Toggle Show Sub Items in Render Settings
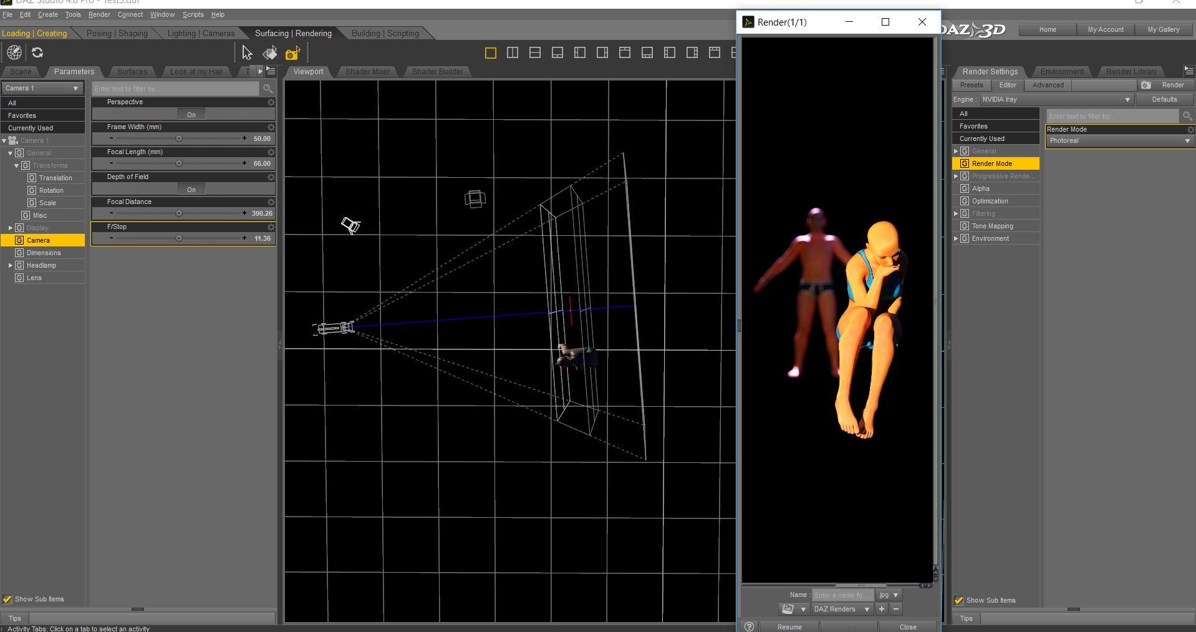 coord(959,600)
